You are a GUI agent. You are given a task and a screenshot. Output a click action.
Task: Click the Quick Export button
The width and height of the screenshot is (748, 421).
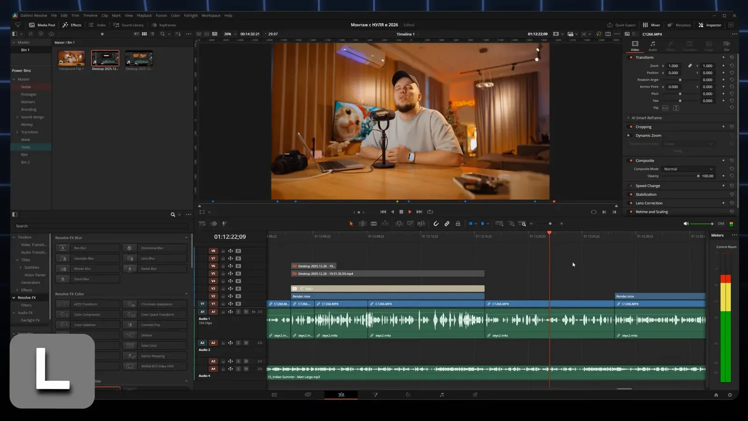coord(621,25)
